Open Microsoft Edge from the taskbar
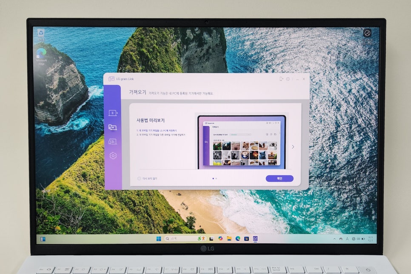The height and width of the screenshot is (274, 411). 238,238
